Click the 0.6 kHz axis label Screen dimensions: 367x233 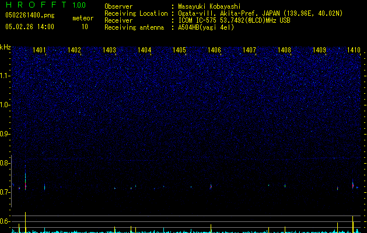5,221
